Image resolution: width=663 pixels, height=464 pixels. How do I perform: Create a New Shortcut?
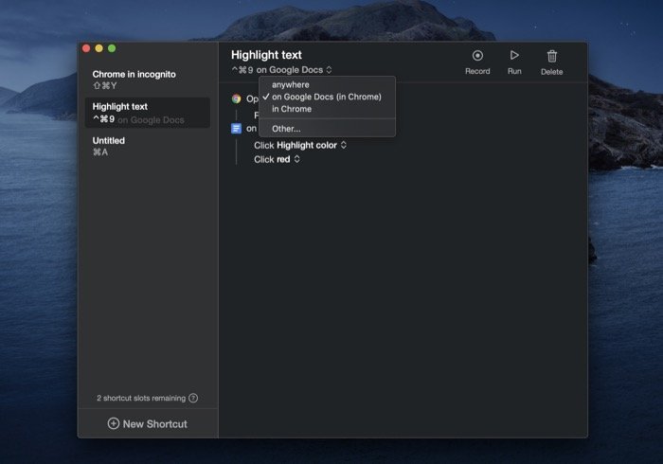pos(148,423)
